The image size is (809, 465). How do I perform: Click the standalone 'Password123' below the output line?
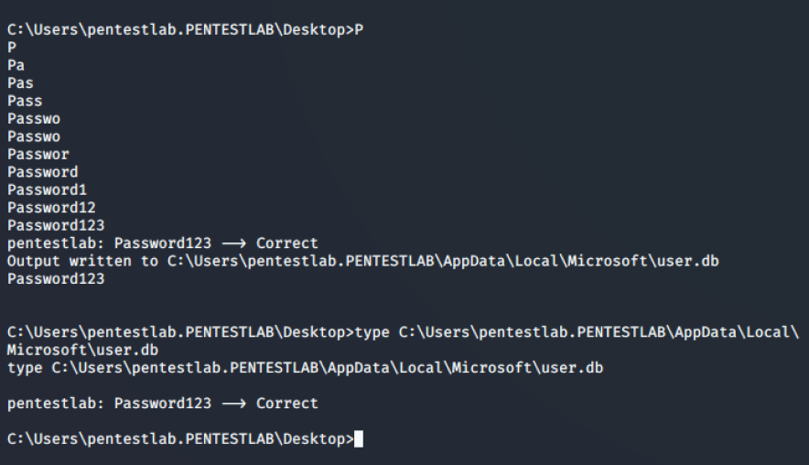56,279
